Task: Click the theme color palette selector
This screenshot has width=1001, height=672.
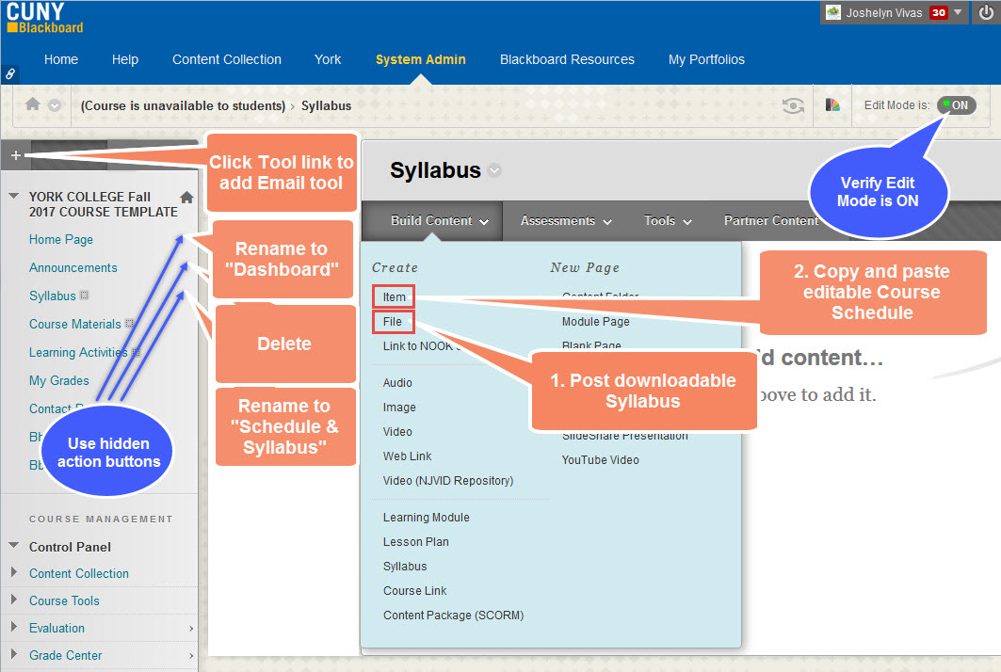Action: [x=832, y=105]
